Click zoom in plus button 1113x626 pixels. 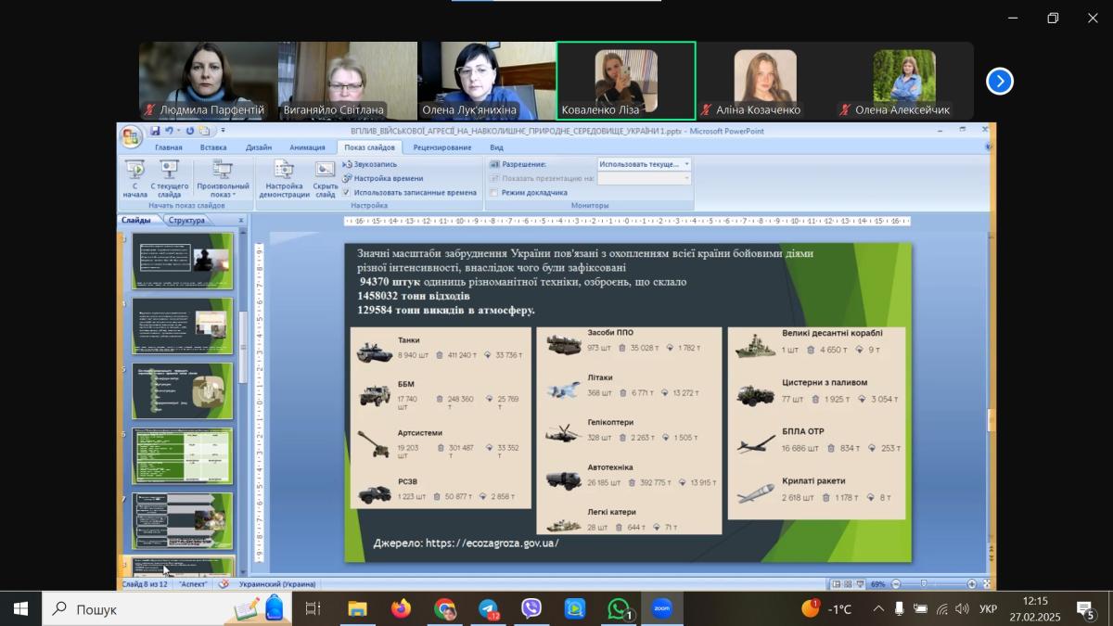[x=971, y=584]
